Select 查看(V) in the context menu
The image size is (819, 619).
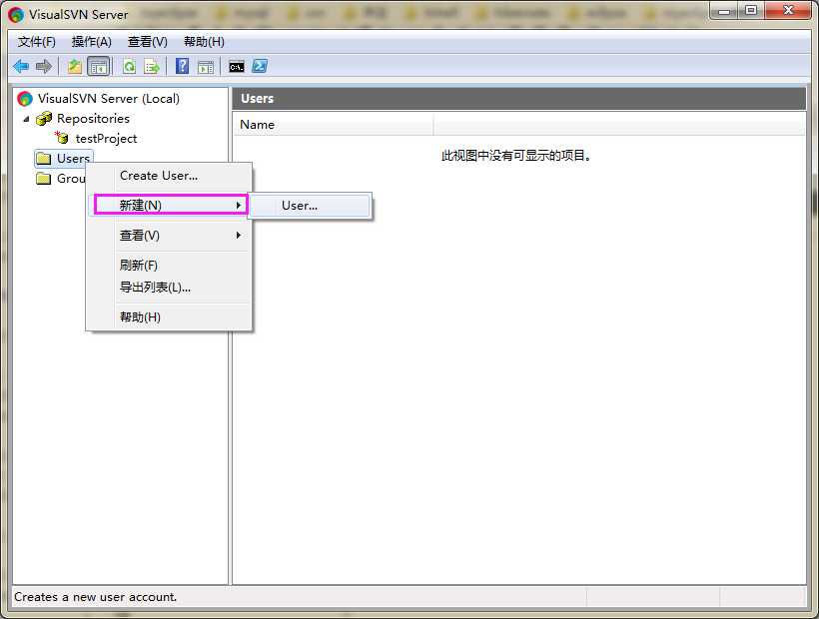tap(169, 236)
